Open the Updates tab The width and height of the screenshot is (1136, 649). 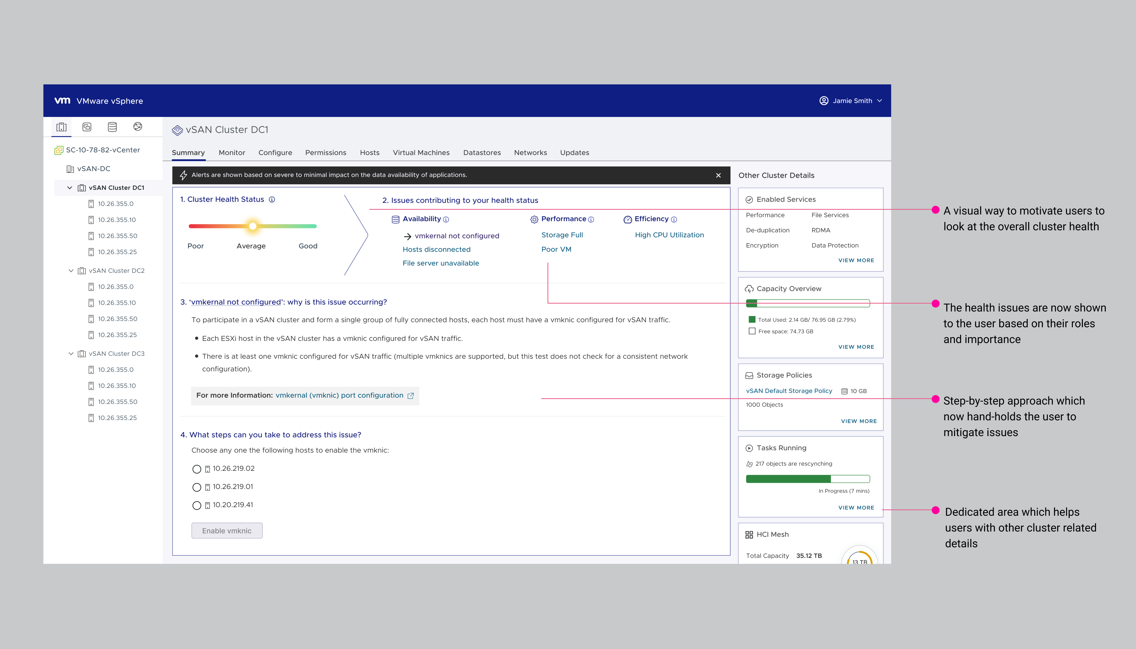click(574, 152)
